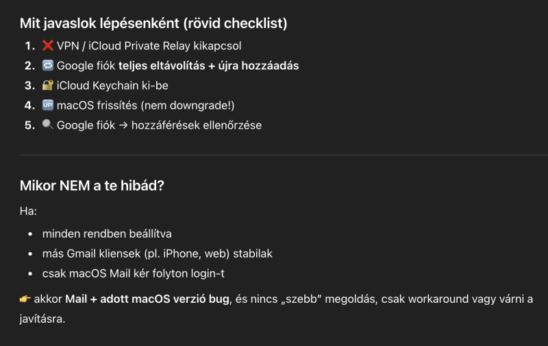Image resolution: width=548 pixels, height=346 pixels.
Task: Click the repeat arrows emoji beside Google fiók
Action: click(x=47, y=66)
